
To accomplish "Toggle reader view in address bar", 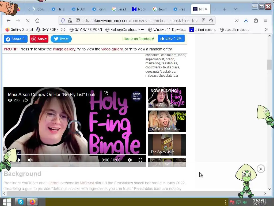I will point(204,20).
